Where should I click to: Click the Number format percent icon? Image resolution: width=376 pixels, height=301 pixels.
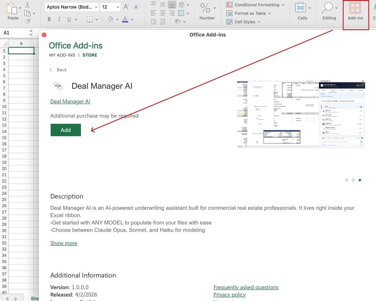coord(205,8)
